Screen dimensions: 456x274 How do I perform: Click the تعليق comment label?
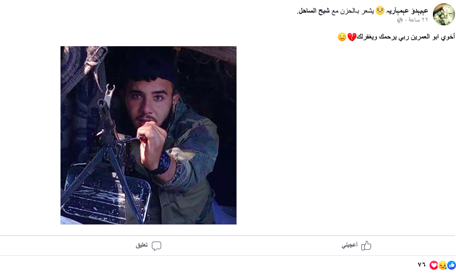coord(141,245)
